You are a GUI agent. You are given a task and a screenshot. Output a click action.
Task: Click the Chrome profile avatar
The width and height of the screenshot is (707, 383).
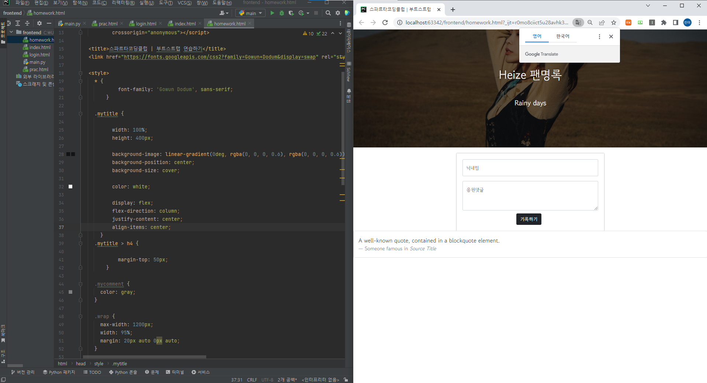pyautogui.click(x=687, y=22)
